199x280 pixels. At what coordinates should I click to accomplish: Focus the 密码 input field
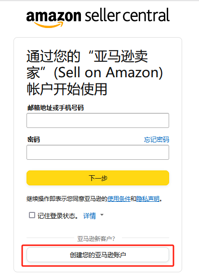pyautogui.click(x=98, y=153)
